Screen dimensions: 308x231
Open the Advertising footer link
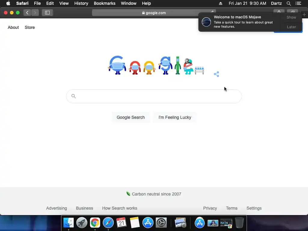[56, 208]
